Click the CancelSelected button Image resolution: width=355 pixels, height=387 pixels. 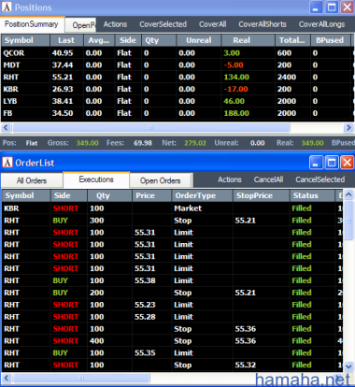(x=320, y=179)
